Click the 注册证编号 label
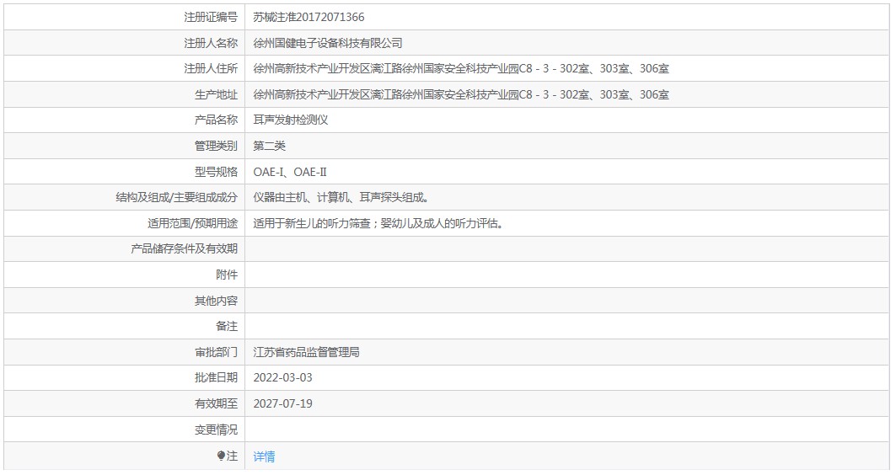Screen dimensions: 896x475 pyautogui.click(x=210, y=17)
